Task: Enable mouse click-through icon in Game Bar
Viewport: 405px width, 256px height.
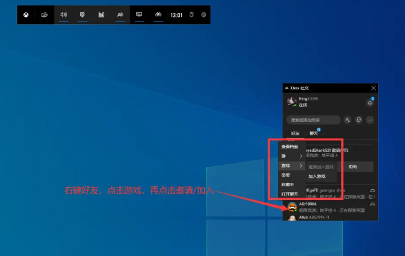Action: (x=191, y=15)
